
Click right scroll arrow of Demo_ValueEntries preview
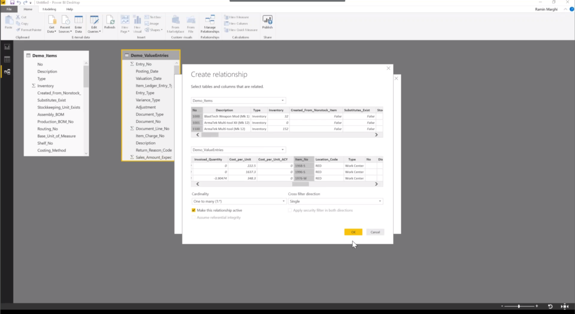(x=376, y=184)
